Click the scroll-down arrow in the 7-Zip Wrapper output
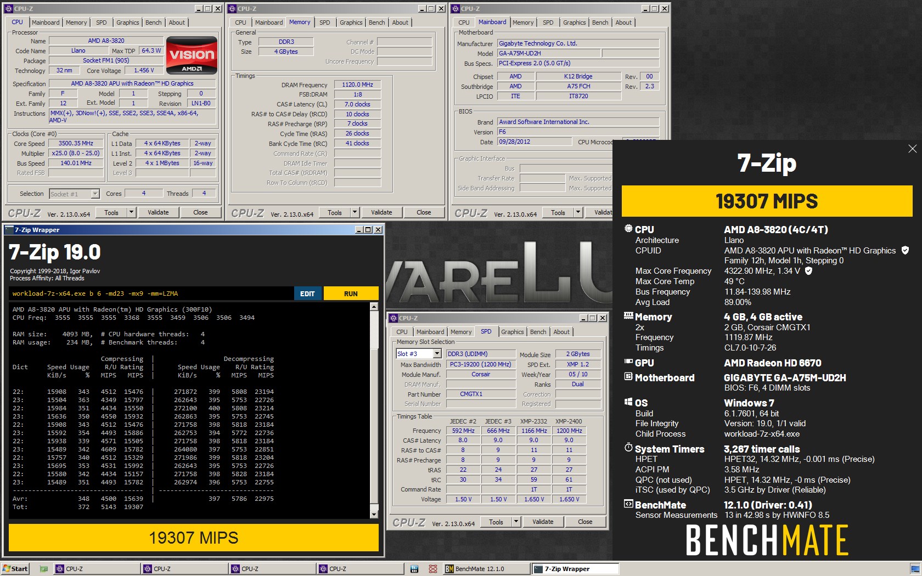The height and width of the screenshot is (576, 922). tap(374, 514)
